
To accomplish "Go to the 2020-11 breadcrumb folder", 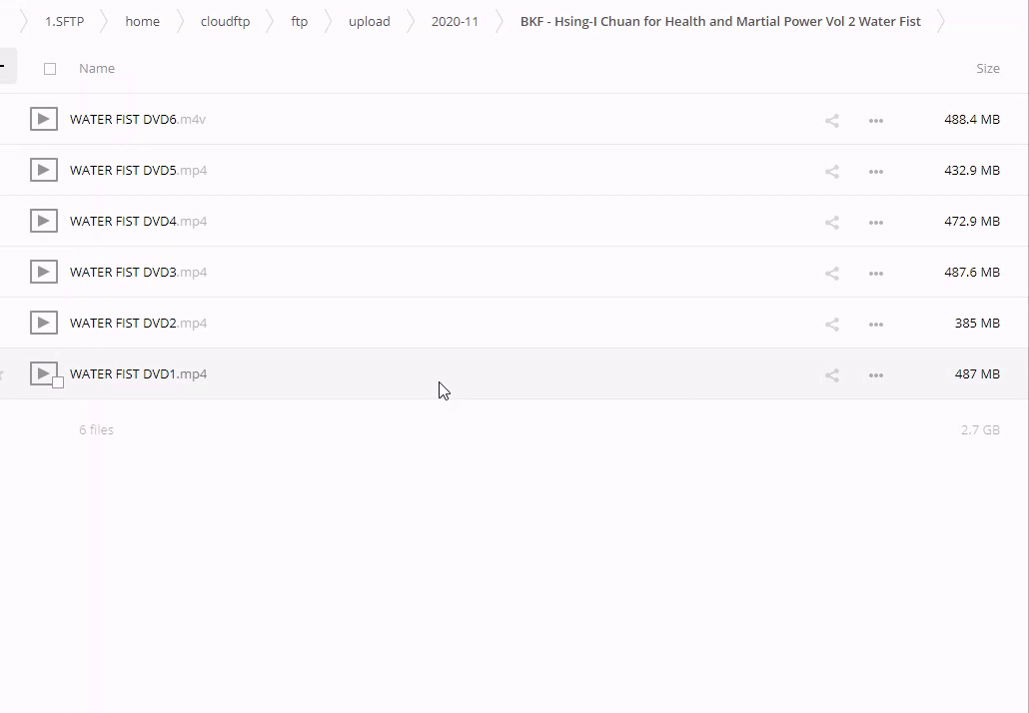I will tap(455, 21).
